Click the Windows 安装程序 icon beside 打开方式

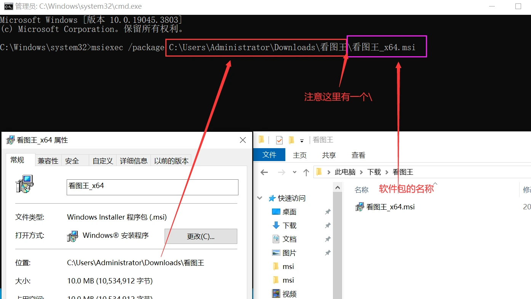[72, 236]
